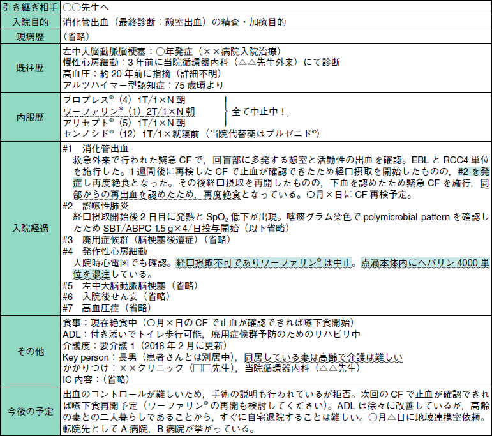Click highlighted 経口摂取不可でありワーファリンは中止 text
Image resolution: width=492 pixels, height=436 pixels.
click(264, 263)
